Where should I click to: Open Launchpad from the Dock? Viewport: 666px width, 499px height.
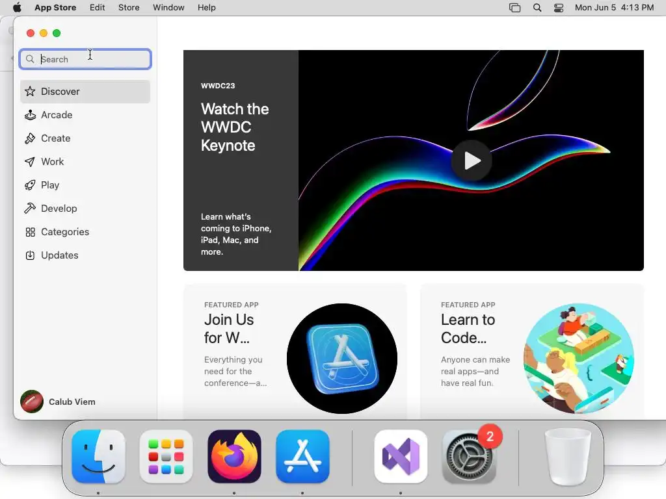coord(166,457)
